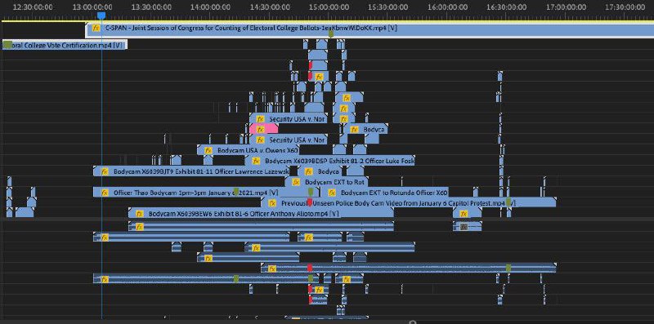Click the fx badge on the Bodyca clip beside the pink clip
The height and width of the screenshot is (324, 654).
(355, 129)
